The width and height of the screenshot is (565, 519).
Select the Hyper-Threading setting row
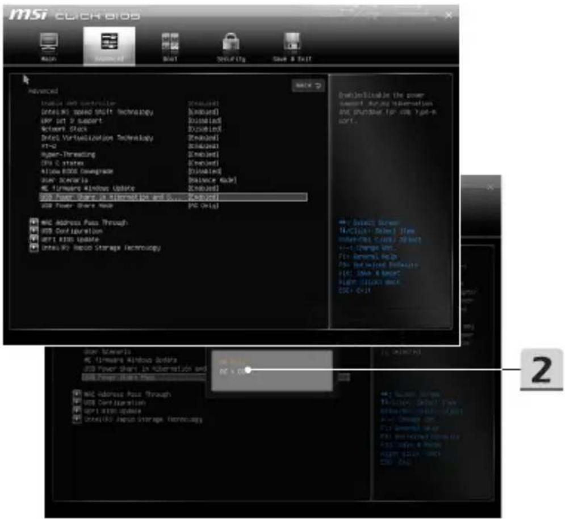(x=129, y=154)
